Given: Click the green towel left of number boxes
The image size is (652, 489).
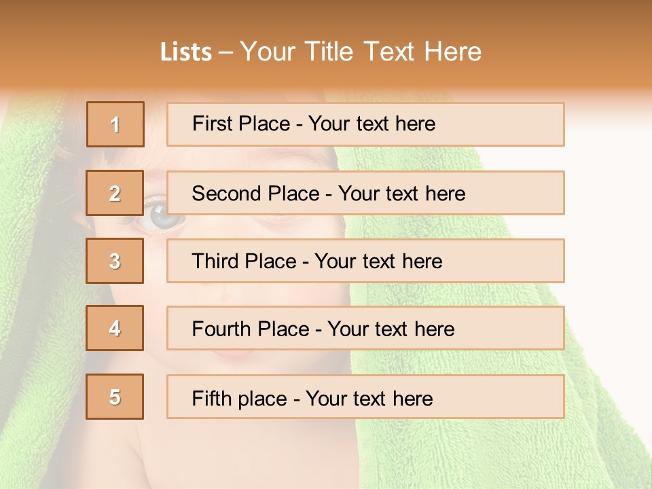Looking at the screenshot, I should point(41,272).
